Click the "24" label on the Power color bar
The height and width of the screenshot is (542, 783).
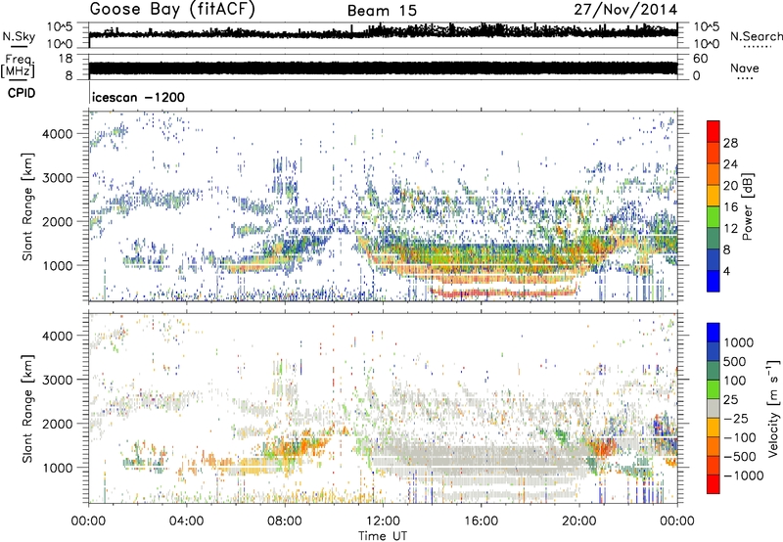click(730, 164)
